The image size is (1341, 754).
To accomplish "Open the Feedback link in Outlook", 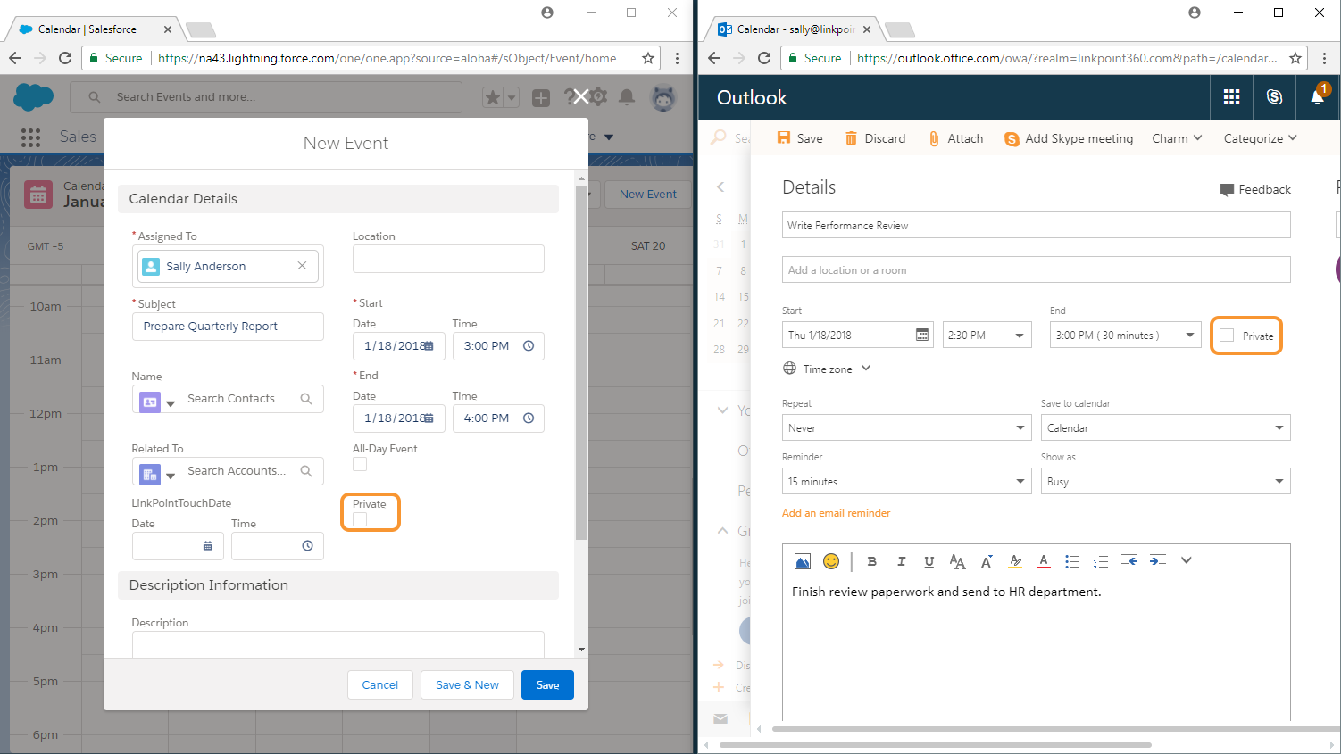I will click(x=1255, y=189).
